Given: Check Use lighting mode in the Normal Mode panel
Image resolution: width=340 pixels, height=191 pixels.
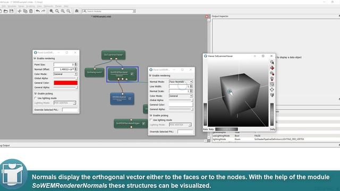Looking at the screenshot, I should 151,120.
